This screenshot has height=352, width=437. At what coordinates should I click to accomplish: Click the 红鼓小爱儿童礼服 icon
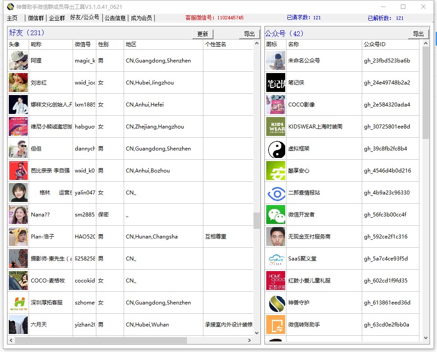(x=275, y=281)
